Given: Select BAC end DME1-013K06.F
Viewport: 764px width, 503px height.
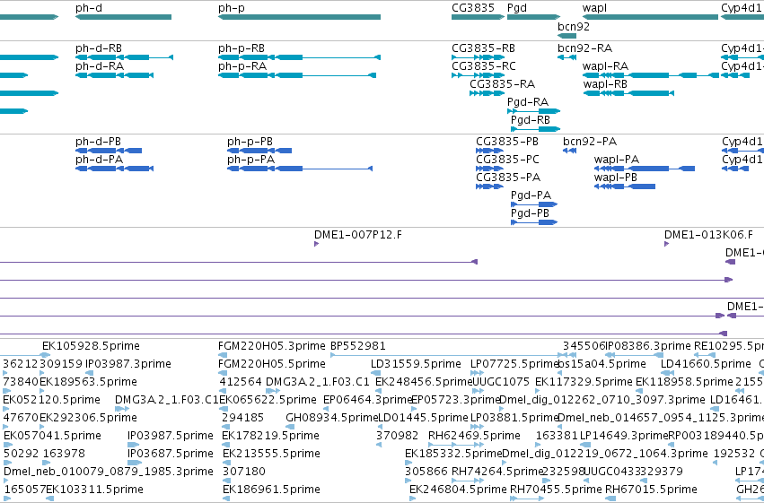Looking at the screenshot, I should (x=708, y=235).
